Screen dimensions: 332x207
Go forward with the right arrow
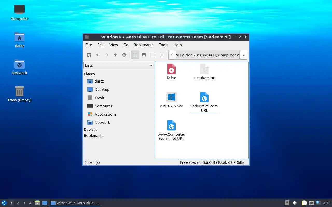(x=107, y=55)
